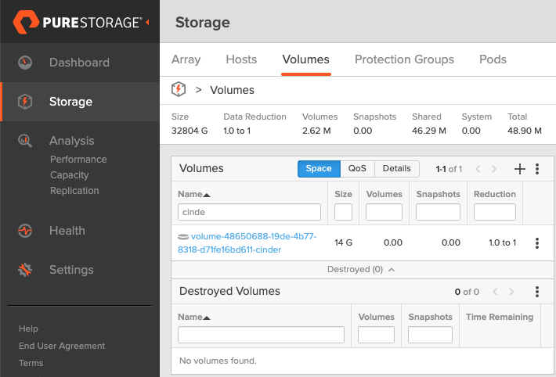The image size is (556, 377).
Task: Open Replication under Analysis
Action: click(x=74, y=191)
